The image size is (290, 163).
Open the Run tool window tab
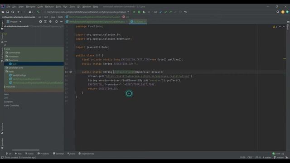pos(18,154)
